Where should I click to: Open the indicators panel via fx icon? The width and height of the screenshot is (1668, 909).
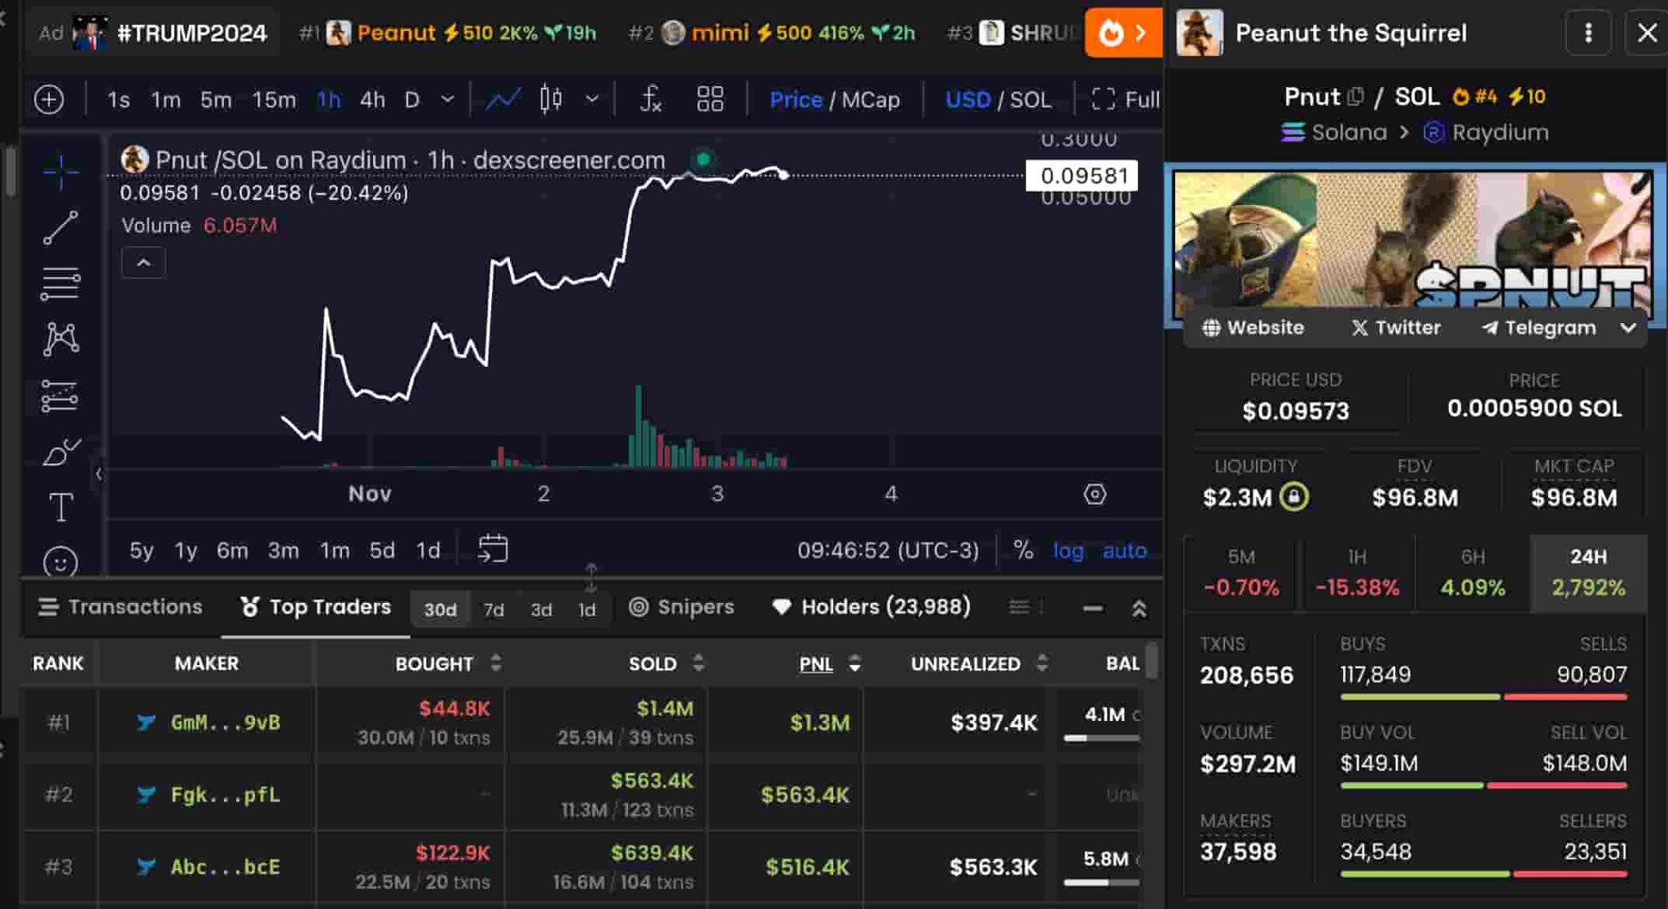pos(649,99)
